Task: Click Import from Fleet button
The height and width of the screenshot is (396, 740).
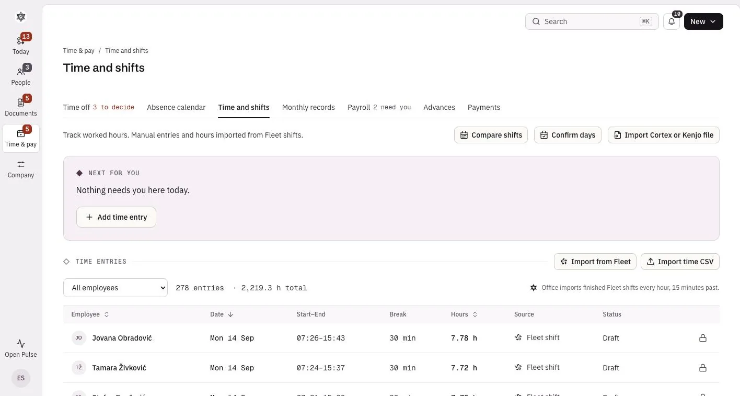Action: point(595,262)
